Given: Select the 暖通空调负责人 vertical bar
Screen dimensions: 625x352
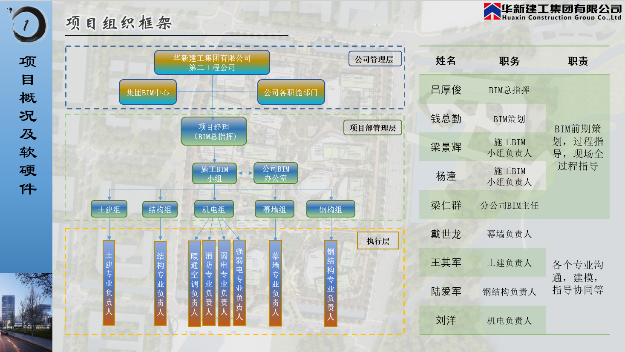Looking at the screenshot, I should pyautogui.click(x=194, y=283).
